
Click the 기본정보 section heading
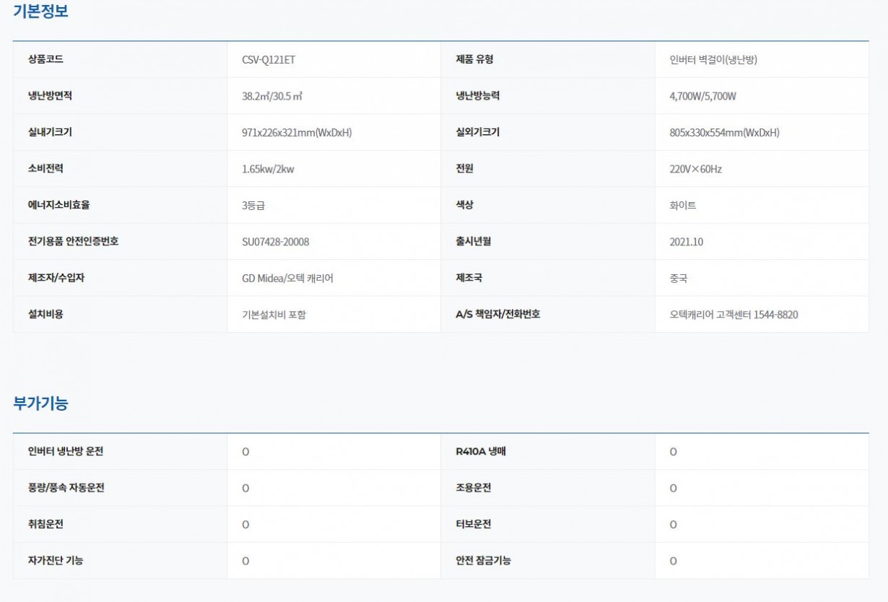(x=40, y=12)
